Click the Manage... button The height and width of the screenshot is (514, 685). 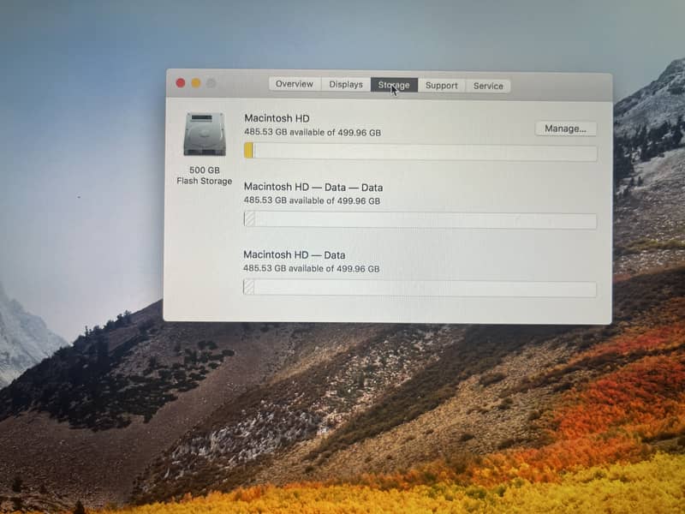click(566, 128)
